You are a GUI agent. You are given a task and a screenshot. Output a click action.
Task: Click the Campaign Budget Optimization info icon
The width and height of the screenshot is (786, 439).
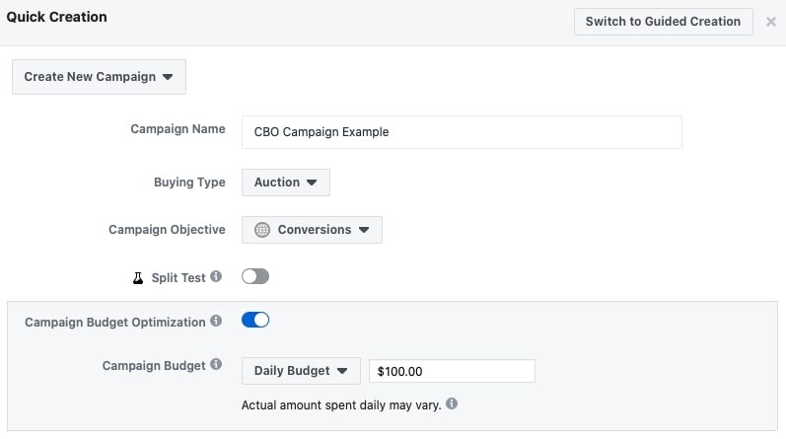[x=216, y=321]
